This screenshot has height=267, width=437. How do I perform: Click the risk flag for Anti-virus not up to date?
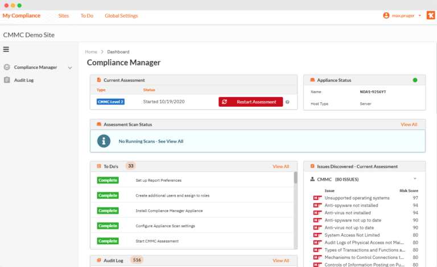pyautogui.click(x=317, y=227)
